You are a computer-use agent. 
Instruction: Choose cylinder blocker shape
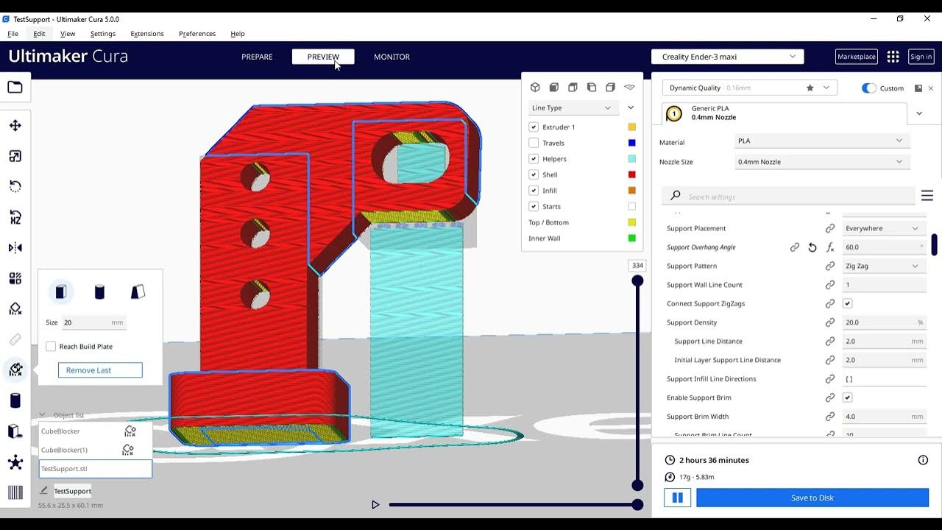pyautogui.click(x=99, y=292)
